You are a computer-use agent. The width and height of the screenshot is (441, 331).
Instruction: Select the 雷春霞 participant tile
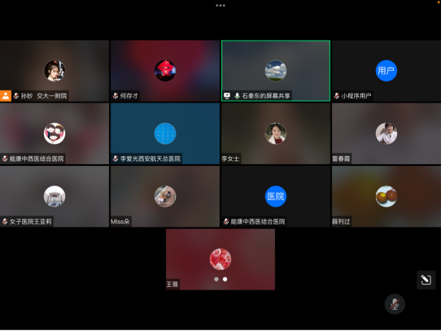pyautogui.click(x=386, y=133)
